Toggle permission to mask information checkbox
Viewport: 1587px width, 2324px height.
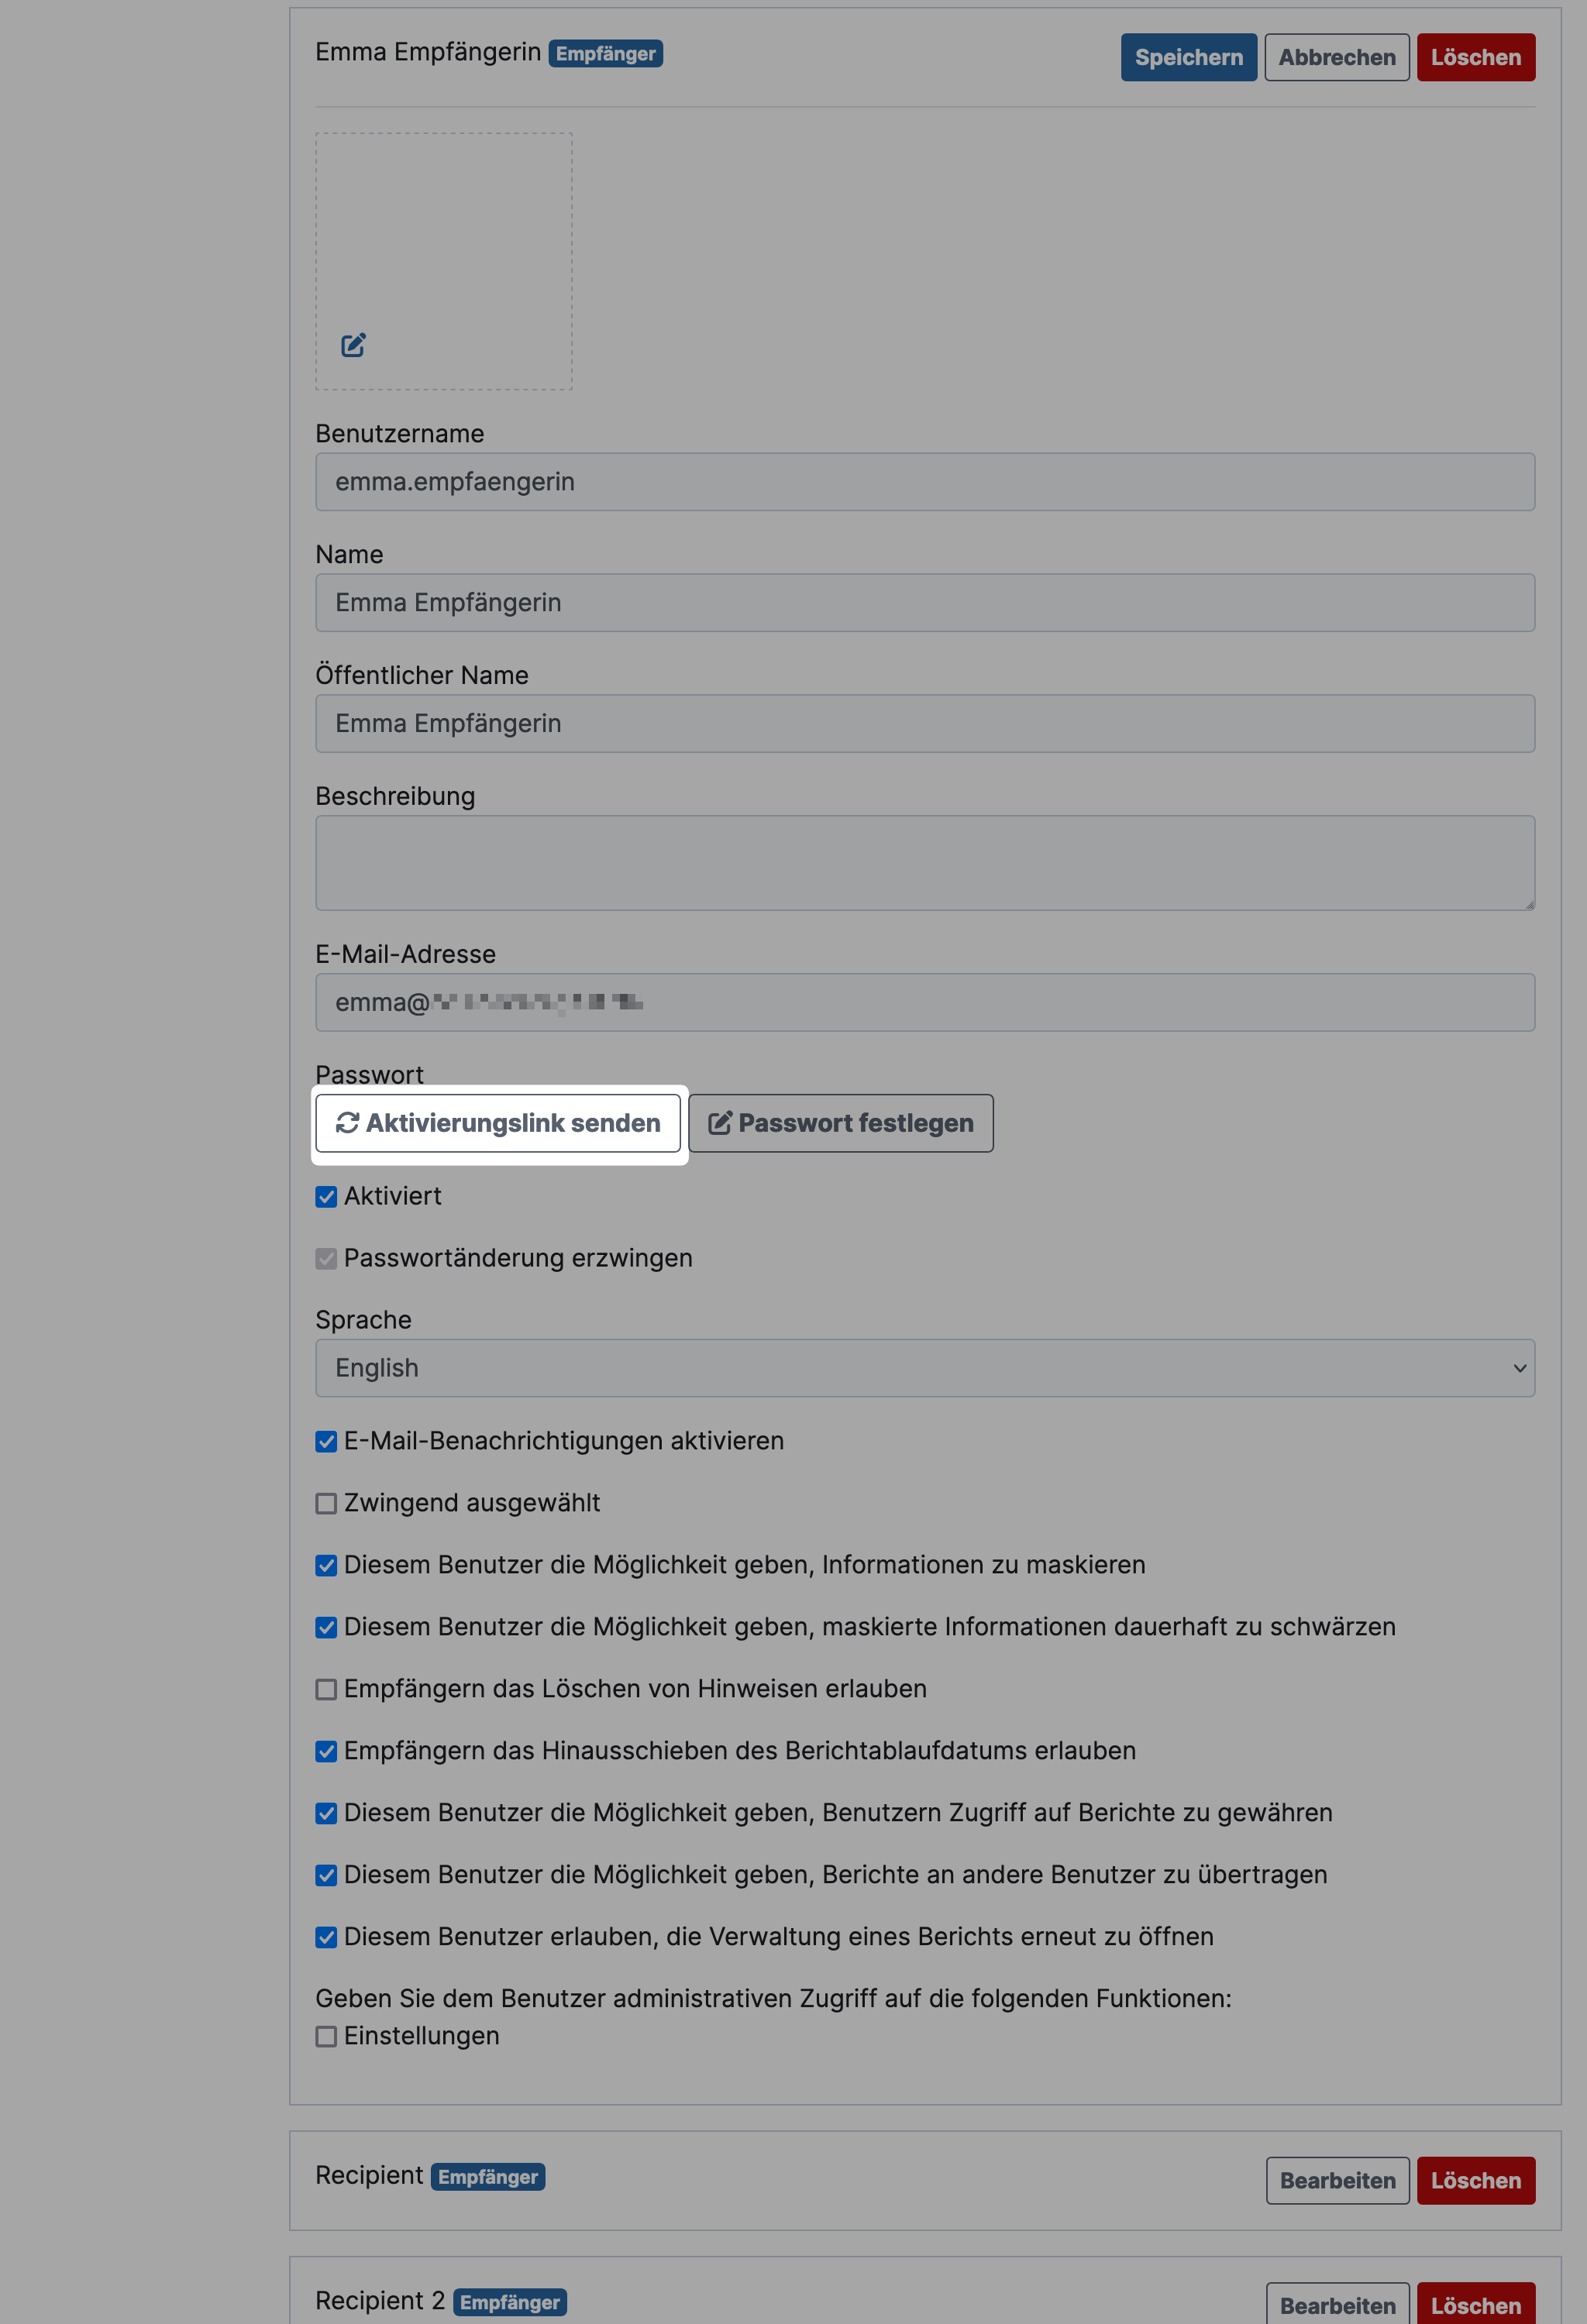coord(326,1566)
